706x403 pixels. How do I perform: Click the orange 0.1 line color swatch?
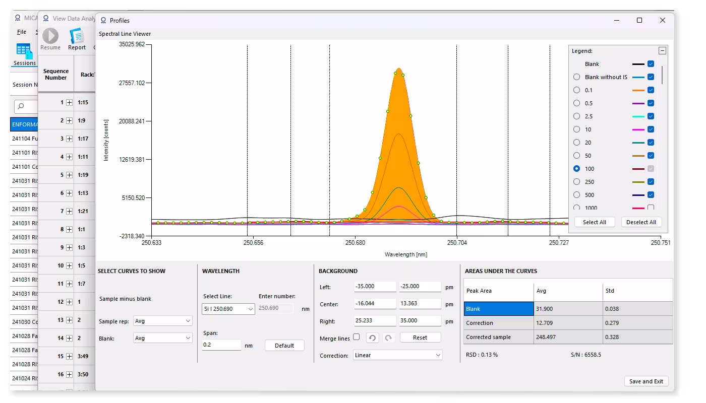tap(638, 90)
